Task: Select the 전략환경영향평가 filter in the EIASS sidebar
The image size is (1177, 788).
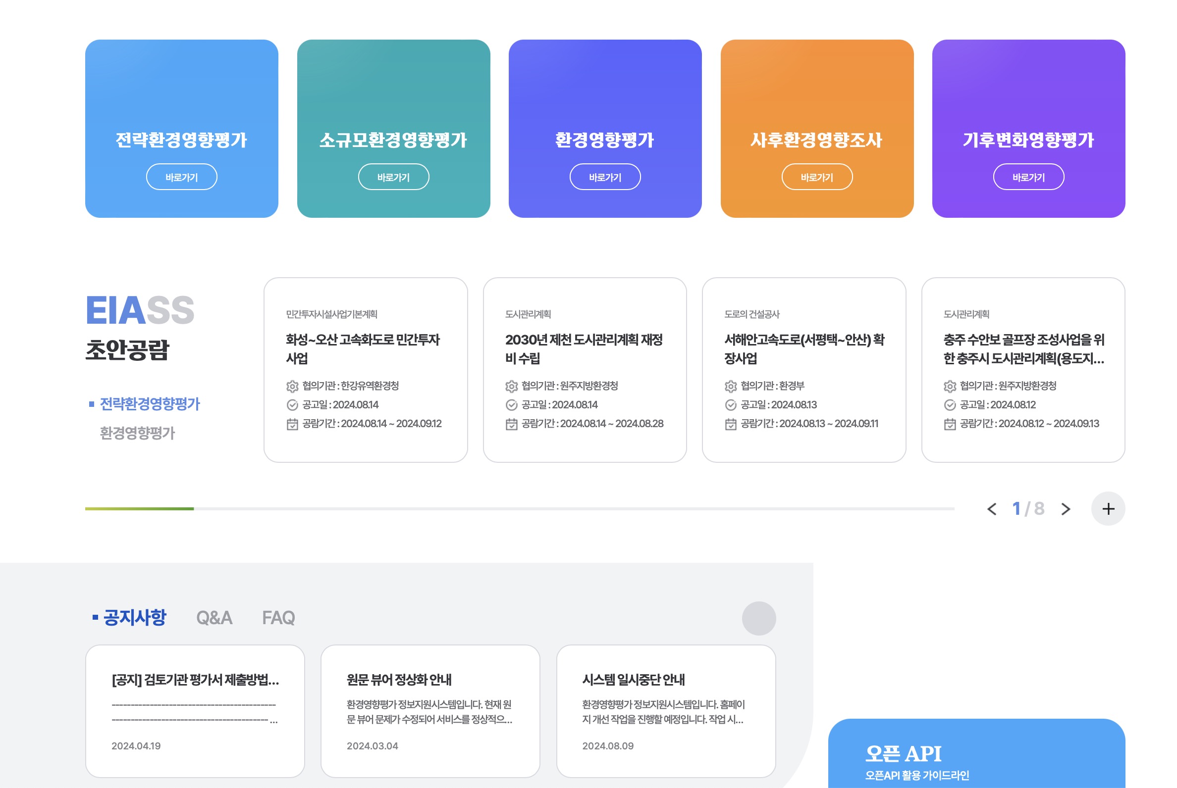Action: point(150,403)
